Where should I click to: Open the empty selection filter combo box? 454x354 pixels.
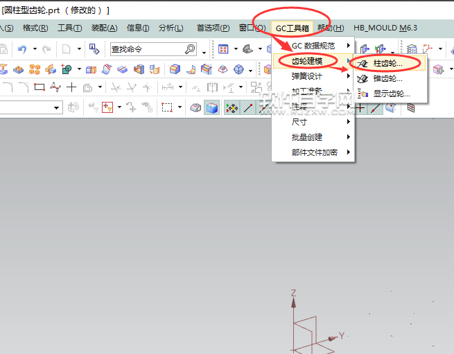pos(31,107)
